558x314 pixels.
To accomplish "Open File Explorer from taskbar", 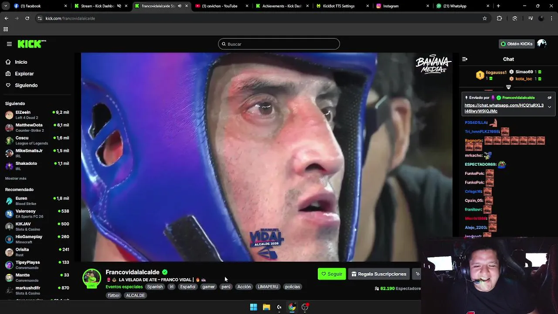I will point(266,307).
